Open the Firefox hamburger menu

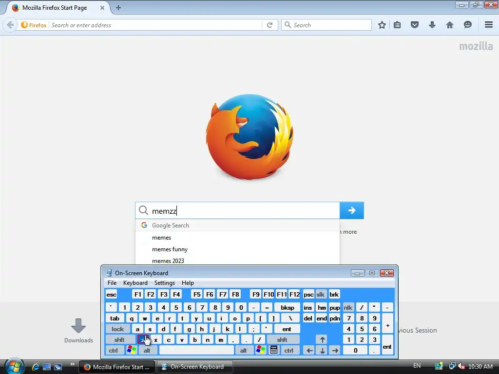tap(489, 25)
